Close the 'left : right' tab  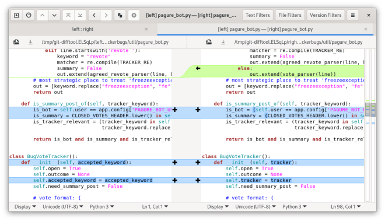pyautogui.click(x=146, y=29)
